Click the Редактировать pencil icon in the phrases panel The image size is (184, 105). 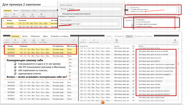tap(94, 40)
